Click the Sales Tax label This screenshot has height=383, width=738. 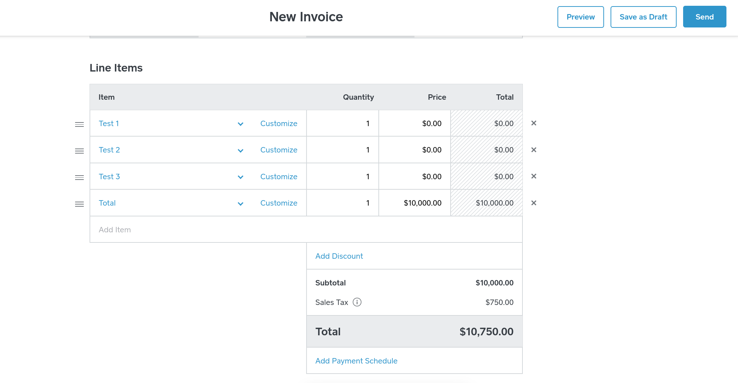(x=331, y=302)
